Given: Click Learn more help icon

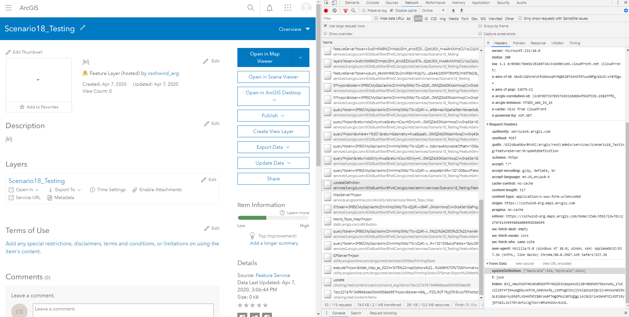Looking at the screenshot, I should pyautogui.click(x=282, y=213).
